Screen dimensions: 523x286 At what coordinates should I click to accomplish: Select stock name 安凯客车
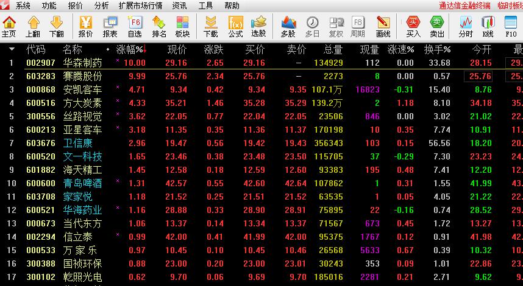point(82,89)
